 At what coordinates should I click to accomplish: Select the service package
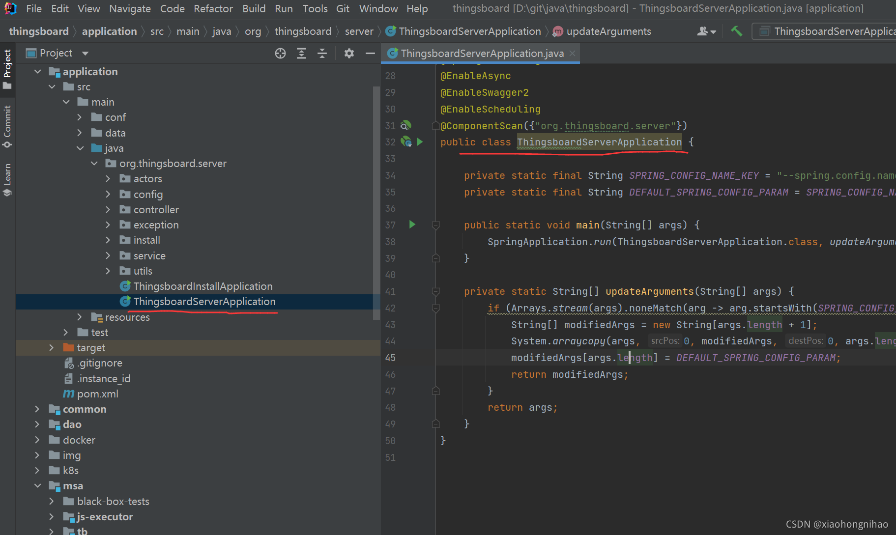(x=143, y=256)
